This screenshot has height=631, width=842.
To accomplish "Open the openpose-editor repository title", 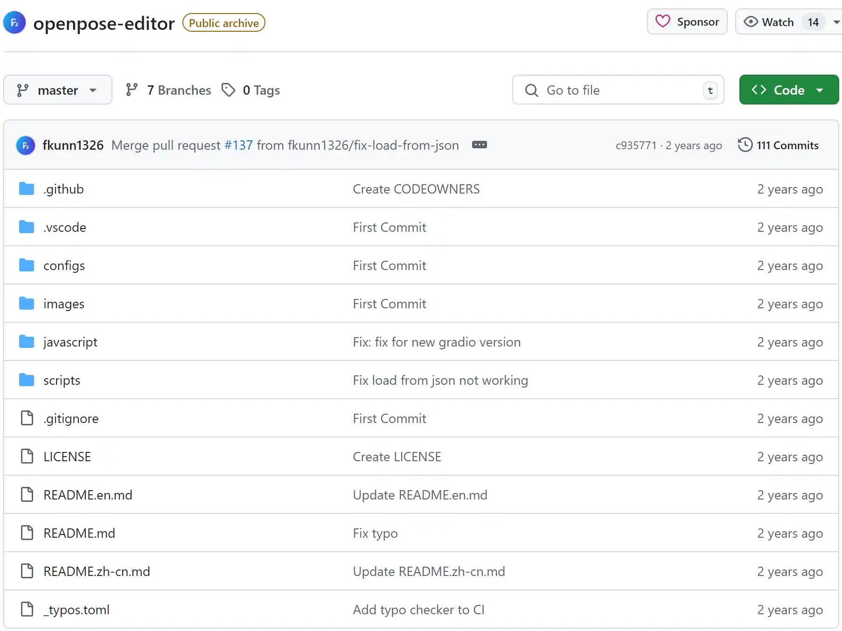I will [x=104, y=23].
